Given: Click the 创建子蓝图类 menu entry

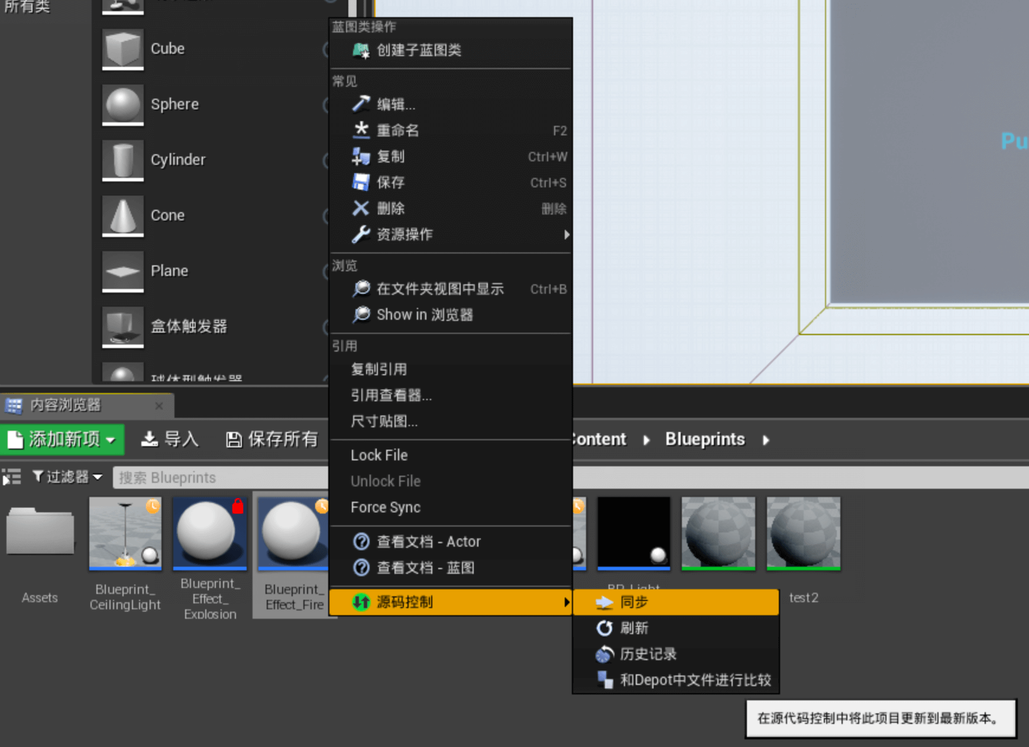Looking at the screenshot, I should (x=419, y=50).
